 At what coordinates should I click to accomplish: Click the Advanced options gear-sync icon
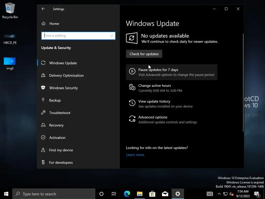pyautogui.click(x=132, y=119)
